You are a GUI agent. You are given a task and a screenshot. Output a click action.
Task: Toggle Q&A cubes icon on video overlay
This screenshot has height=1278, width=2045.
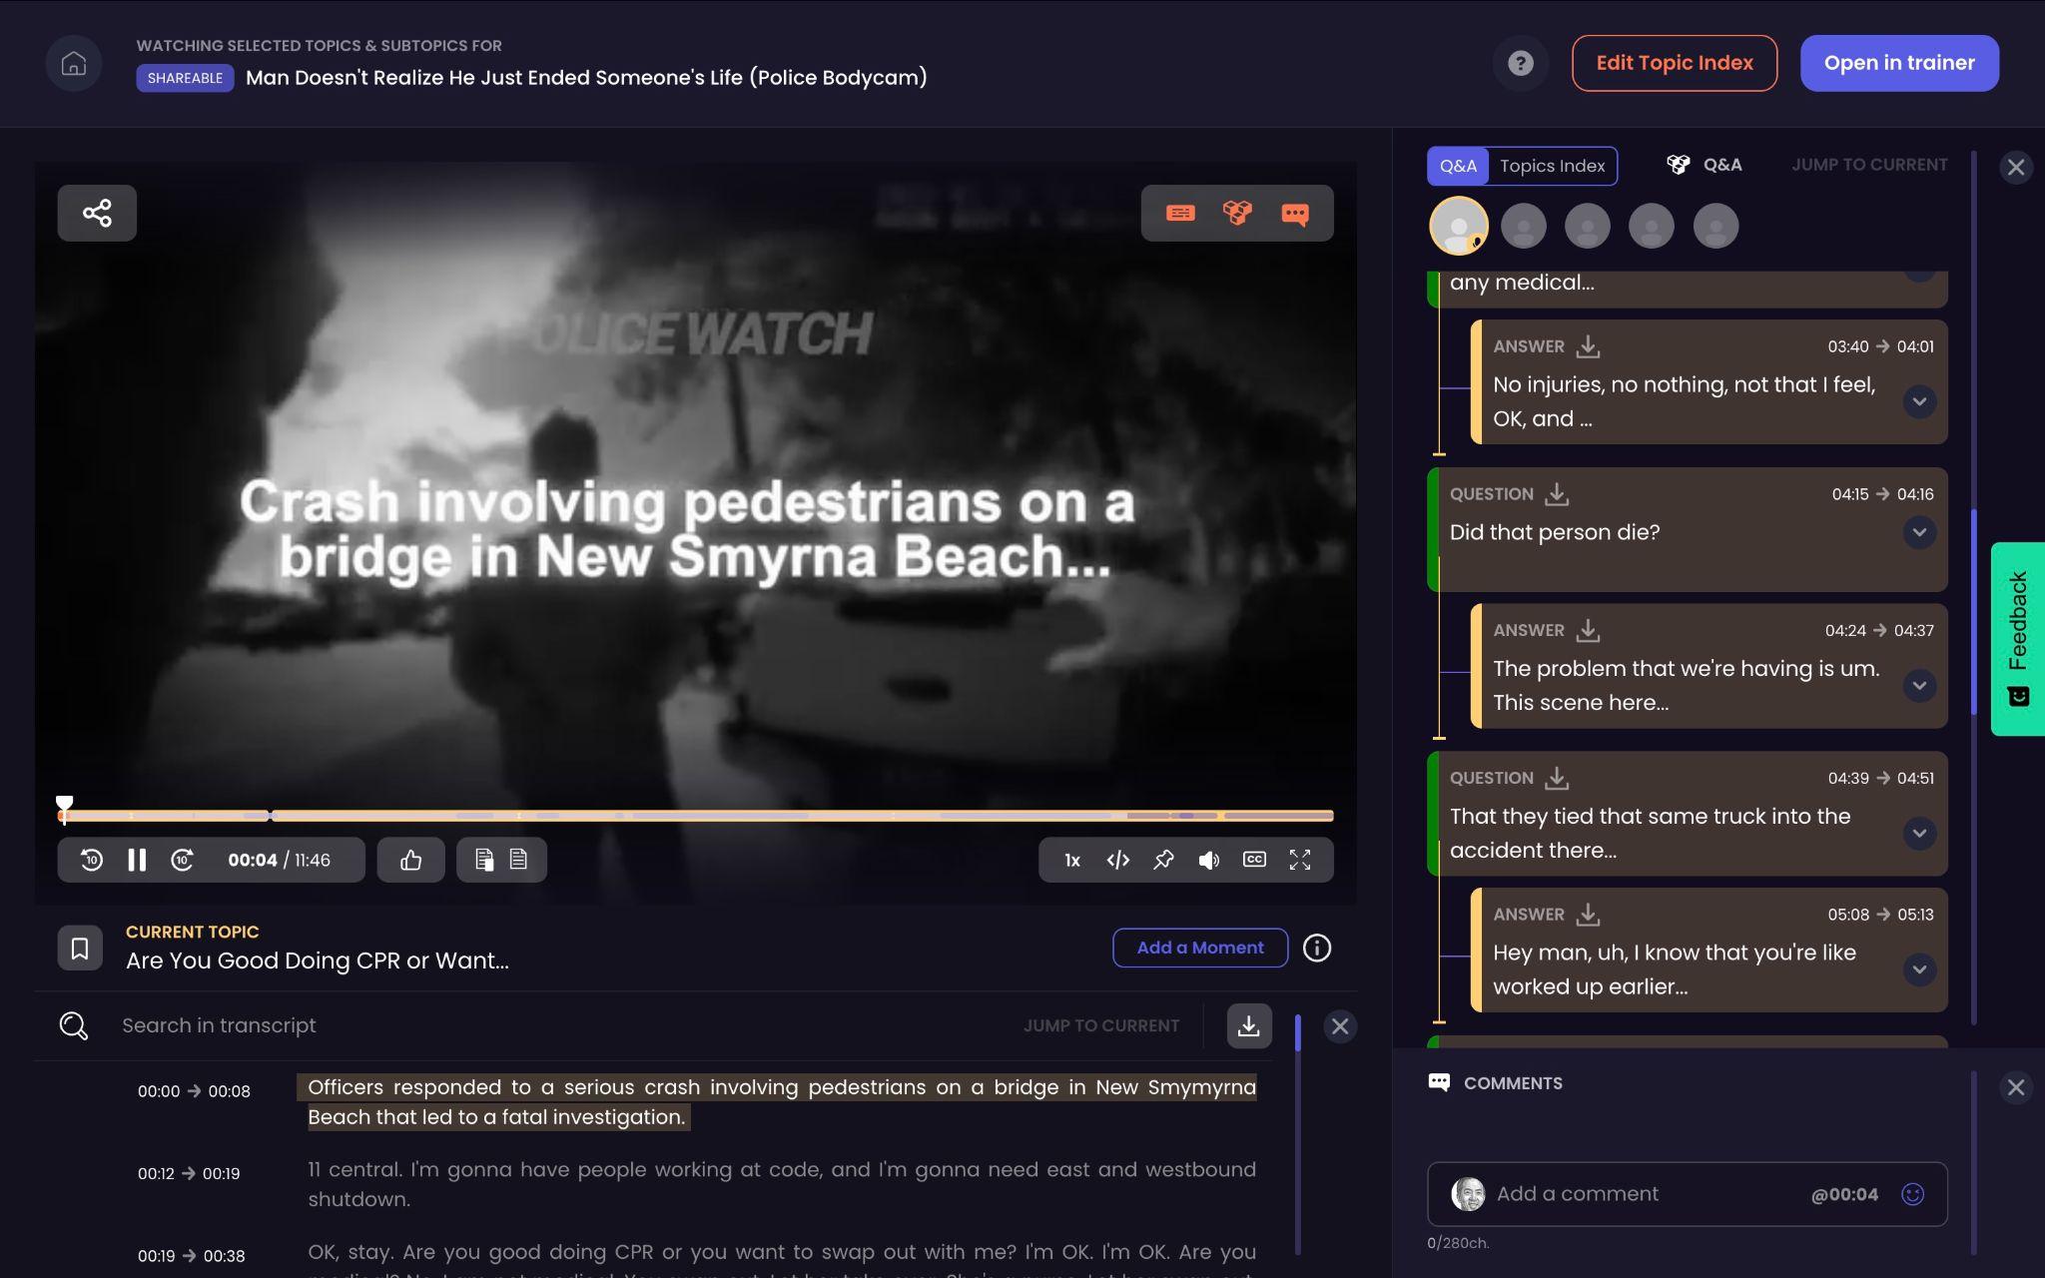tap(1237, 213)
